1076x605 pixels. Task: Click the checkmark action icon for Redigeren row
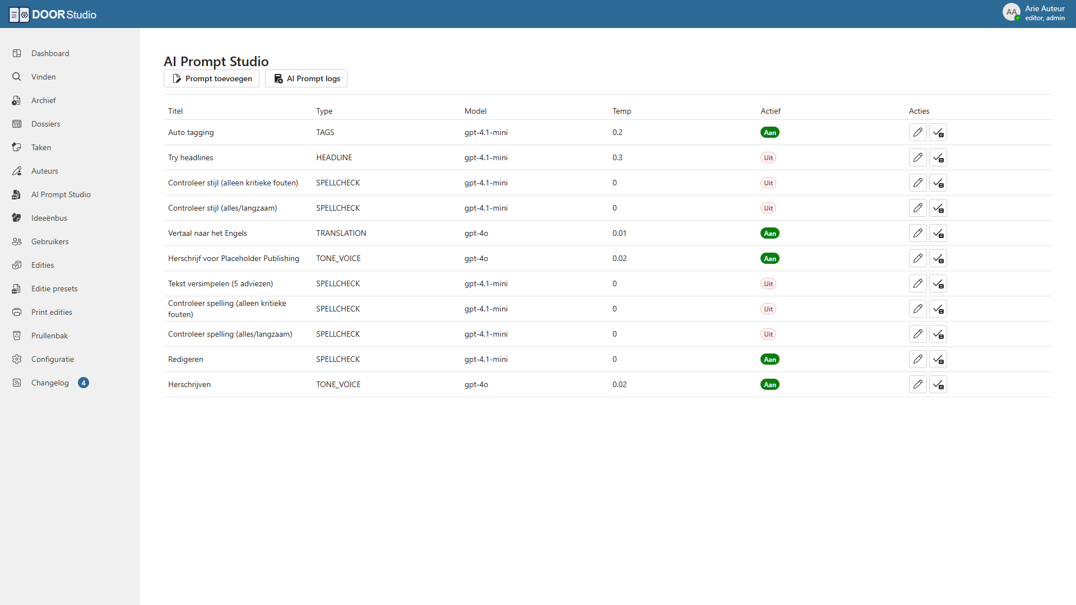938,359
